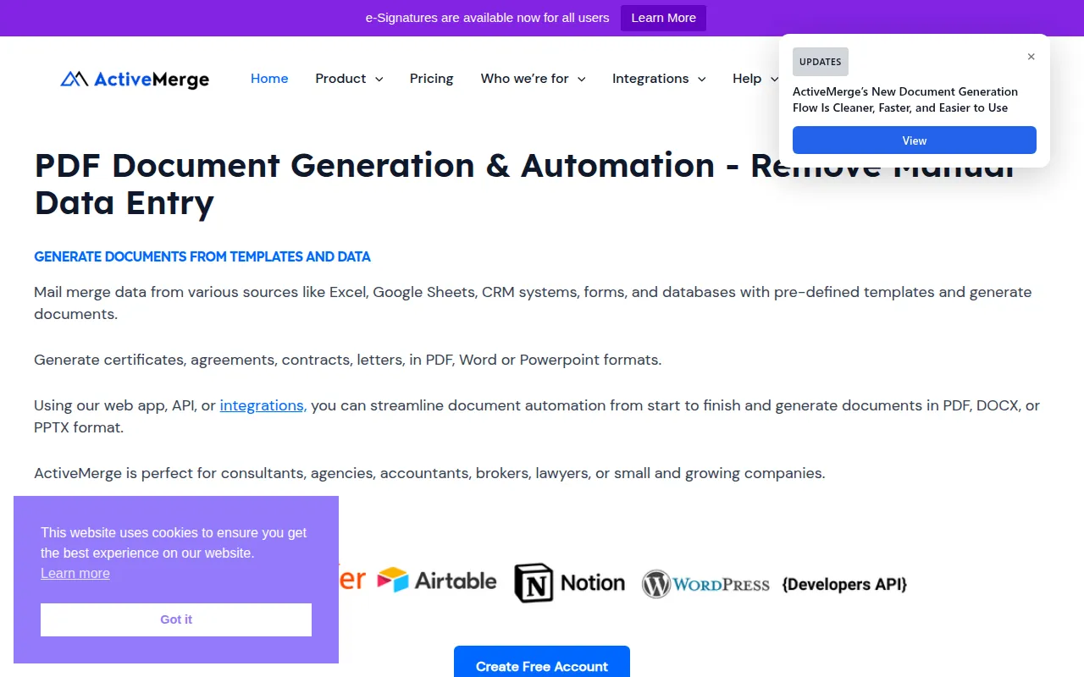Go to the Home menu item

click(269, 79)
